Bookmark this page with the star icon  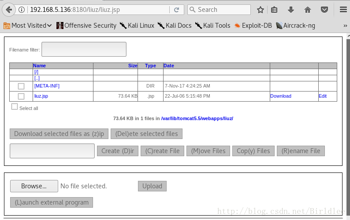[260, 10]
